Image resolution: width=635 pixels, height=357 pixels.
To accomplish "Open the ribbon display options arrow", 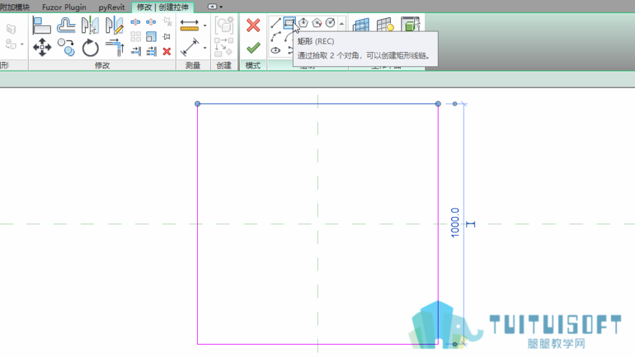I will (x=221, y=7).
